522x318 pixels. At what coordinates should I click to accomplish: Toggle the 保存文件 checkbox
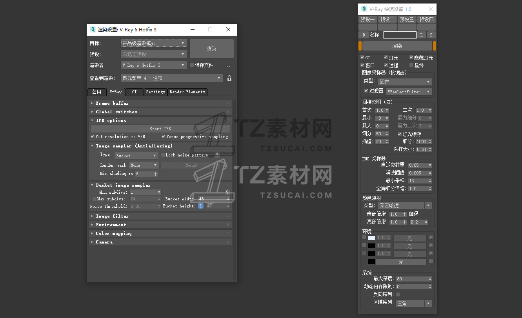pyautogui.click(x=192, y=65)
